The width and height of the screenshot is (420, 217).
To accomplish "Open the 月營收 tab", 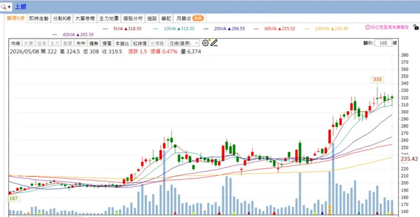I will click(x=190, y=19).
